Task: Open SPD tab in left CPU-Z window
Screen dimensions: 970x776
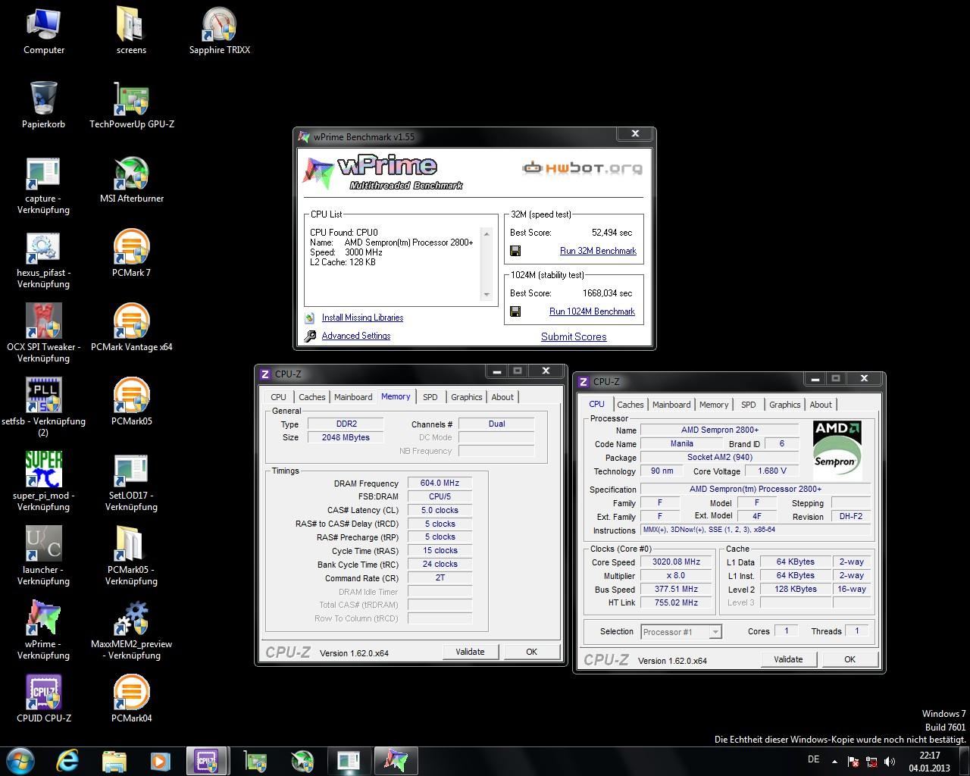Action: pos(430,397)
